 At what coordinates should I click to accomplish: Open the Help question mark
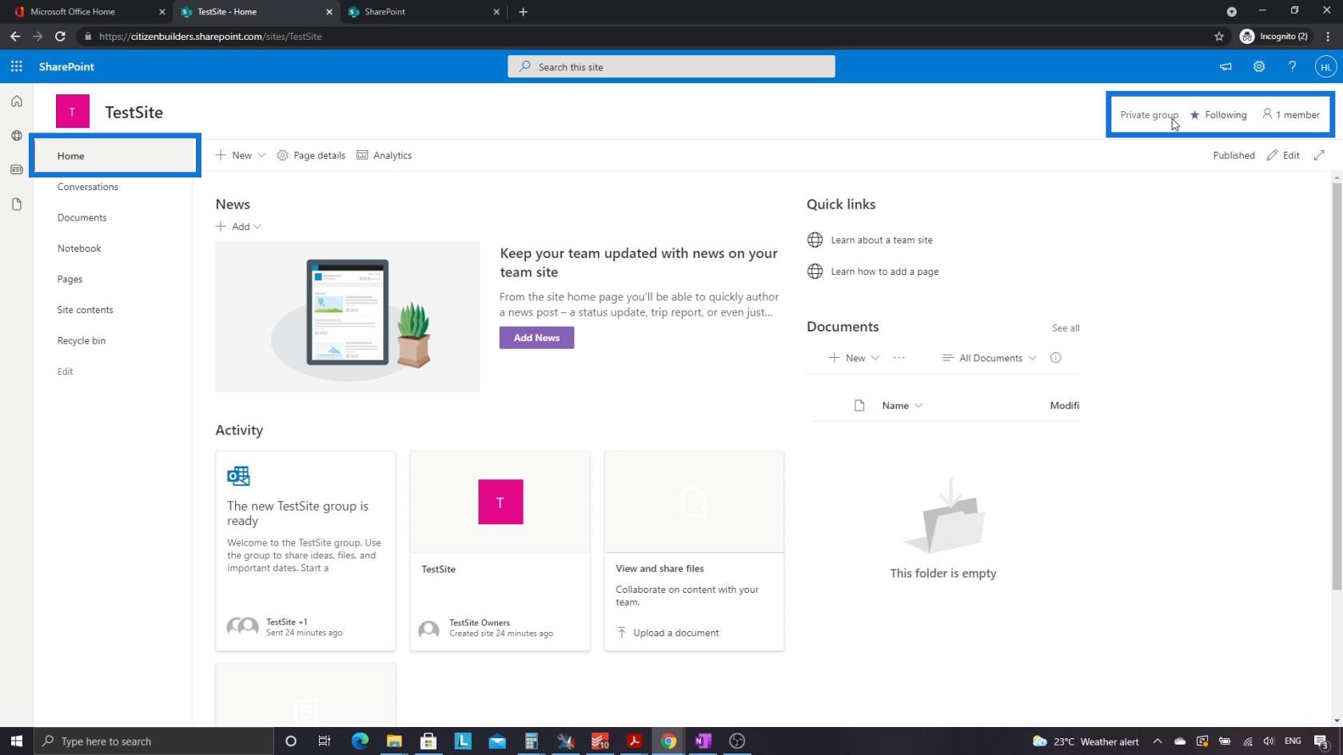(x=1292, y=67)
